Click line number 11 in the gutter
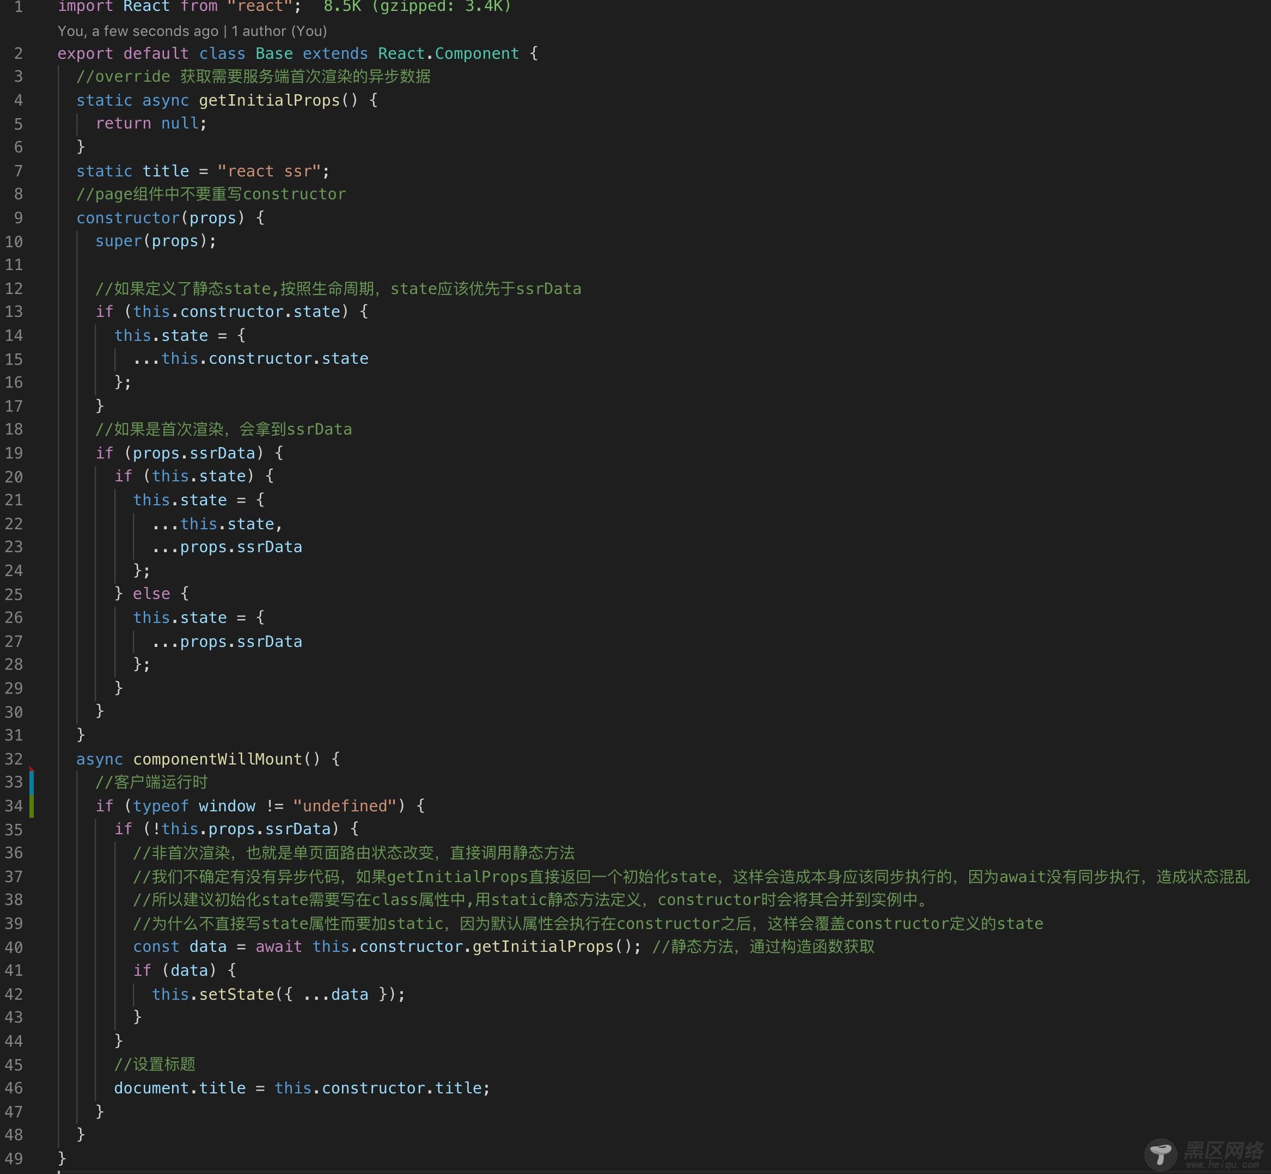1271x1174 pixels. pyautogui.click(x=14, y=265)
